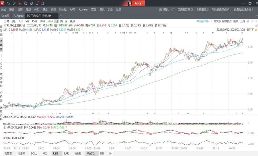Click the MACD help question mark

point(4,127)
